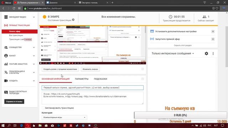Open Windows taskbar search
228x128 pixels.
(x=9, y=126)
